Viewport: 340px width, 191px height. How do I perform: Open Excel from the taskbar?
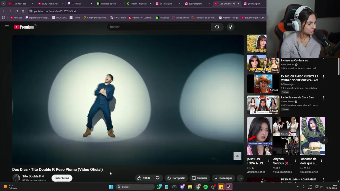pyautogui.click(x=175, y=187)
